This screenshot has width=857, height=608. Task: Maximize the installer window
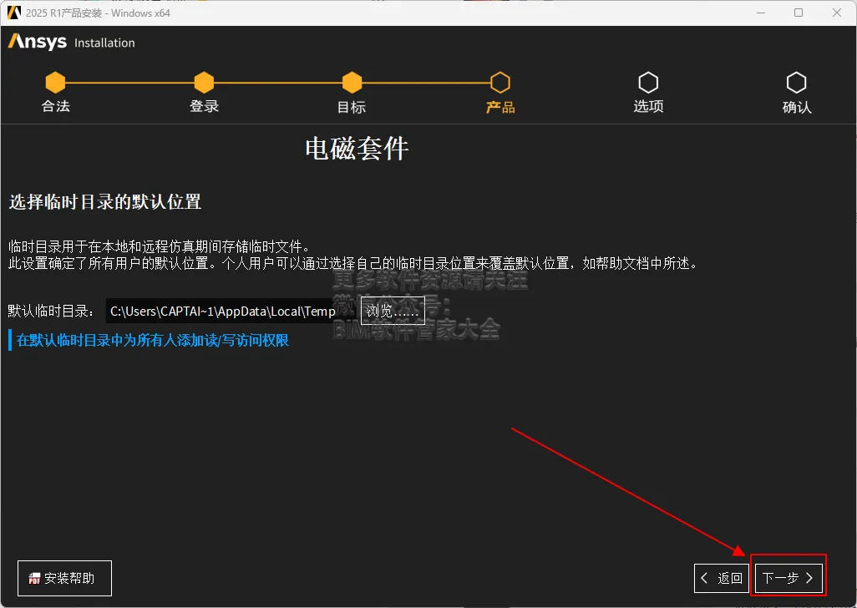coord(799,13)
